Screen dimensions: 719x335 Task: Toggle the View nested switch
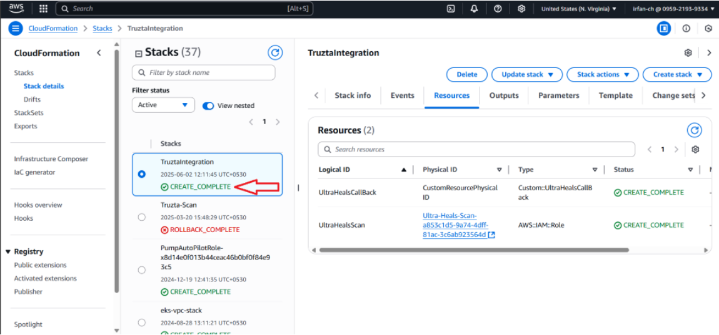[x=208, y=105]
